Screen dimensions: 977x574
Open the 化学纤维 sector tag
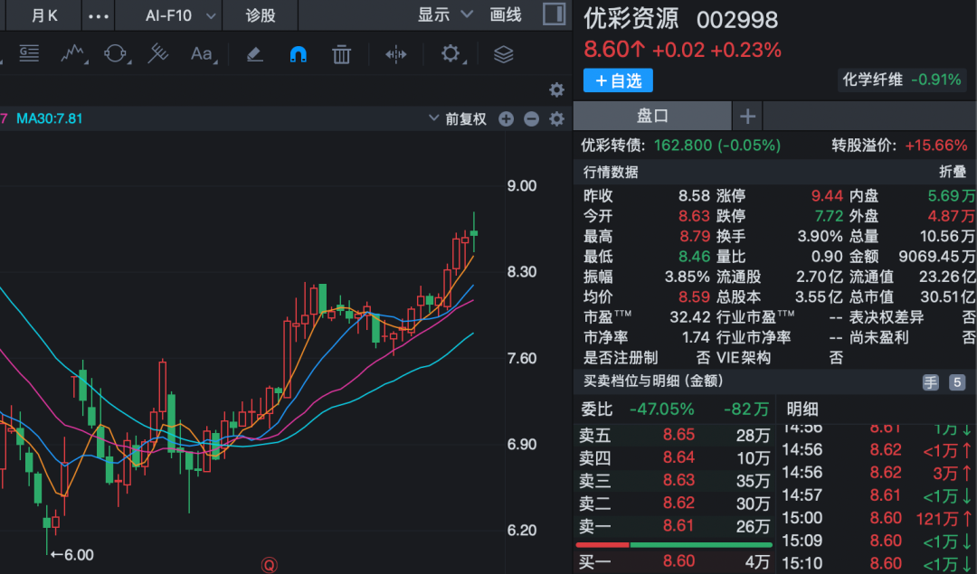click(x=902, y=80)
